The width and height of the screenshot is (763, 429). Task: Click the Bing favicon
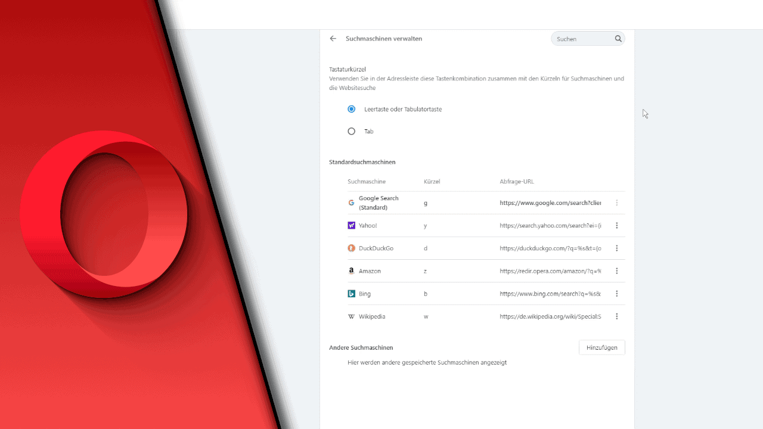[351, 294]
